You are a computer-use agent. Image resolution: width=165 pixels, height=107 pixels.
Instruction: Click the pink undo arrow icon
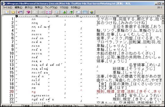click(28, 12)
